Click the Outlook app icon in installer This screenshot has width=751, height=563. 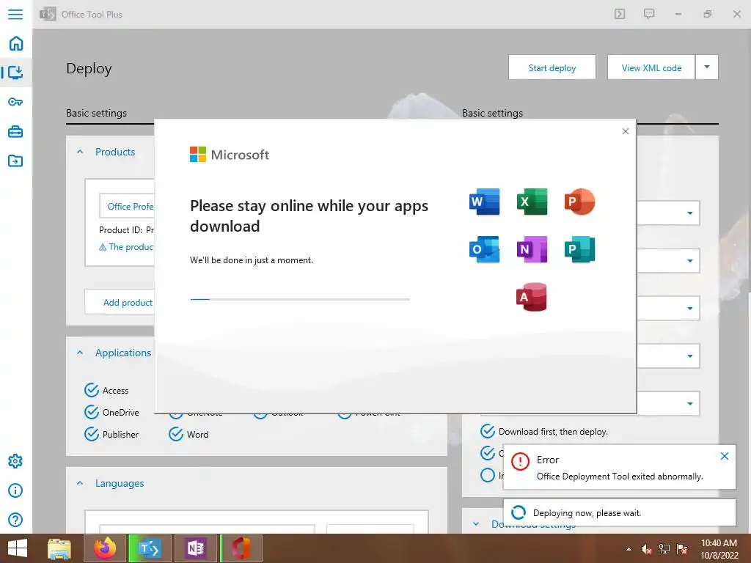pos(484,249)
